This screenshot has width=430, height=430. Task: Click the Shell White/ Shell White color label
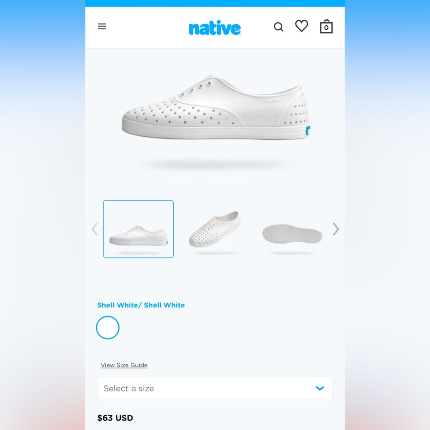141,305
